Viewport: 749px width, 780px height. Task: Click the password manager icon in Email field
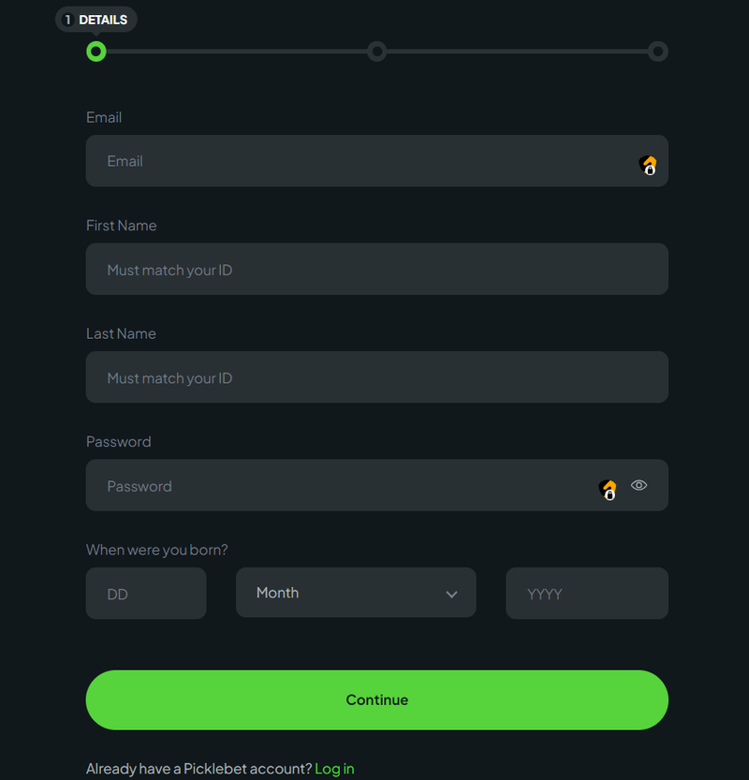tap(648, 165)
